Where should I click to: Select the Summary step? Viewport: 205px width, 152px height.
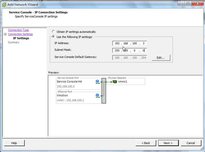click(x=14, y=42)
